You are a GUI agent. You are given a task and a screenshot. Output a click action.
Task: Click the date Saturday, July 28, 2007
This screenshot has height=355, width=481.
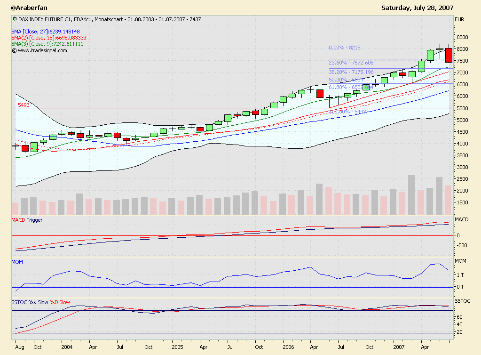pos(417,8)
